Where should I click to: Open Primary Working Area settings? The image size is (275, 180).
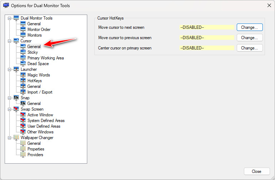(46, 58)
